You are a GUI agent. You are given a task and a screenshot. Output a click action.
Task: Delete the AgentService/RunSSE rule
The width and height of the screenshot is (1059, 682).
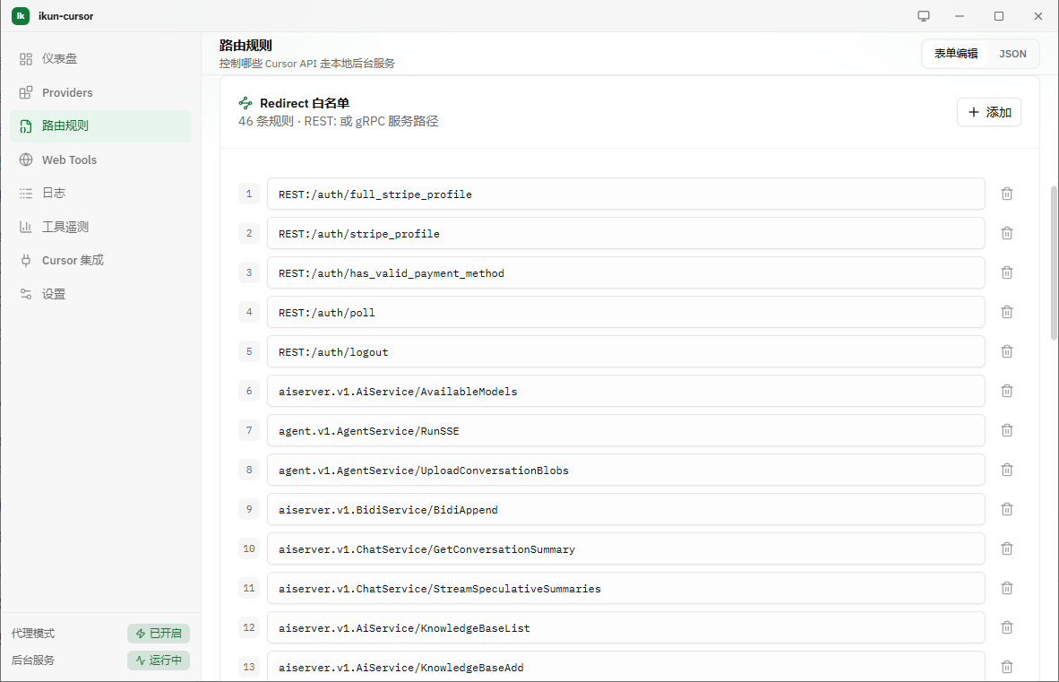pos(1006,430)
